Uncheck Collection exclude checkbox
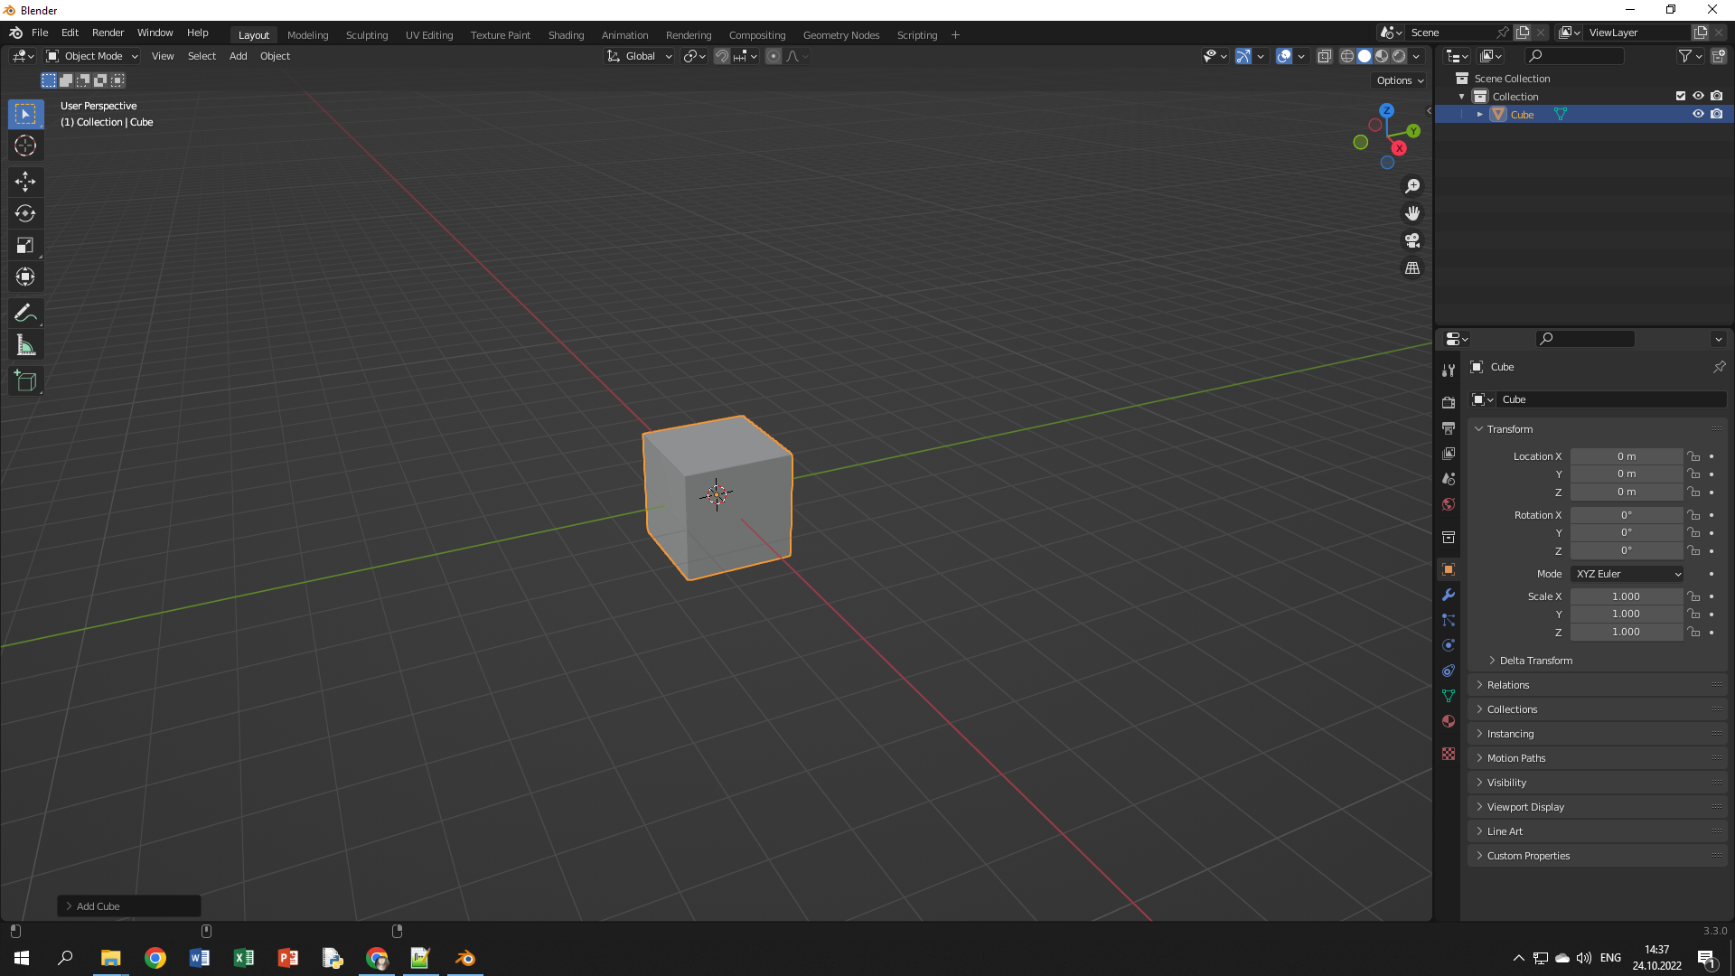The image size is (1735, 976). [1681, 96]
